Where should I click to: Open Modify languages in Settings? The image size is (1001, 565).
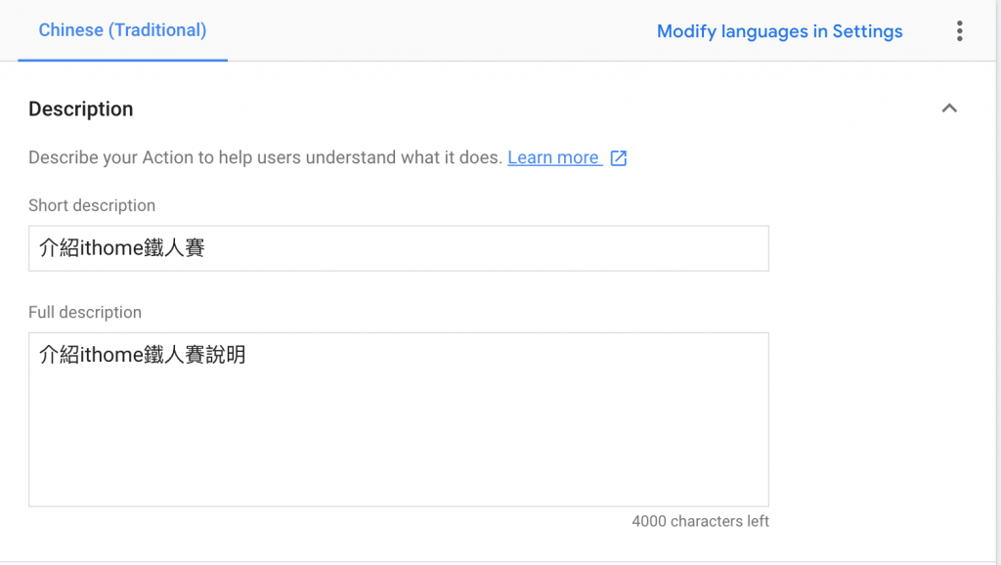[x=779, y=31]
